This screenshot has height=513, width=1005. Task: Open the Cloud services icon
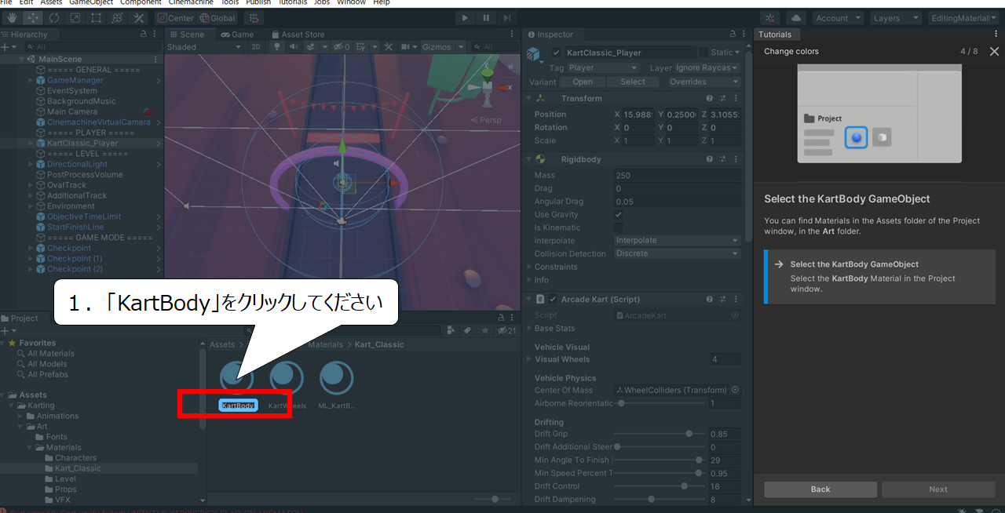796,18
